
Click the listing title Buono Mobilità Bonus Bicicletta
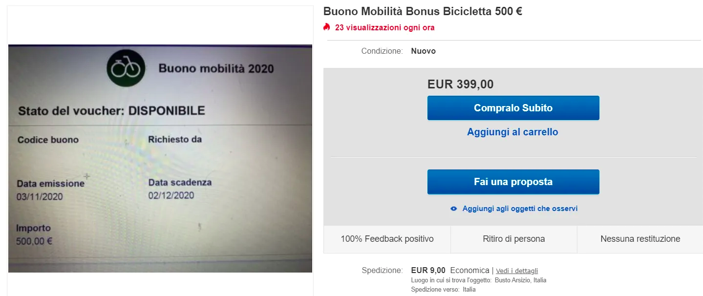(x=423, y=11)
